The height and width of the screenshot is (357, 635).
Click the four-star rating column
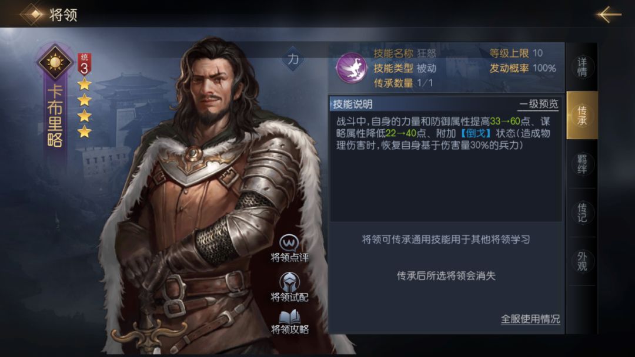(84, 108)
